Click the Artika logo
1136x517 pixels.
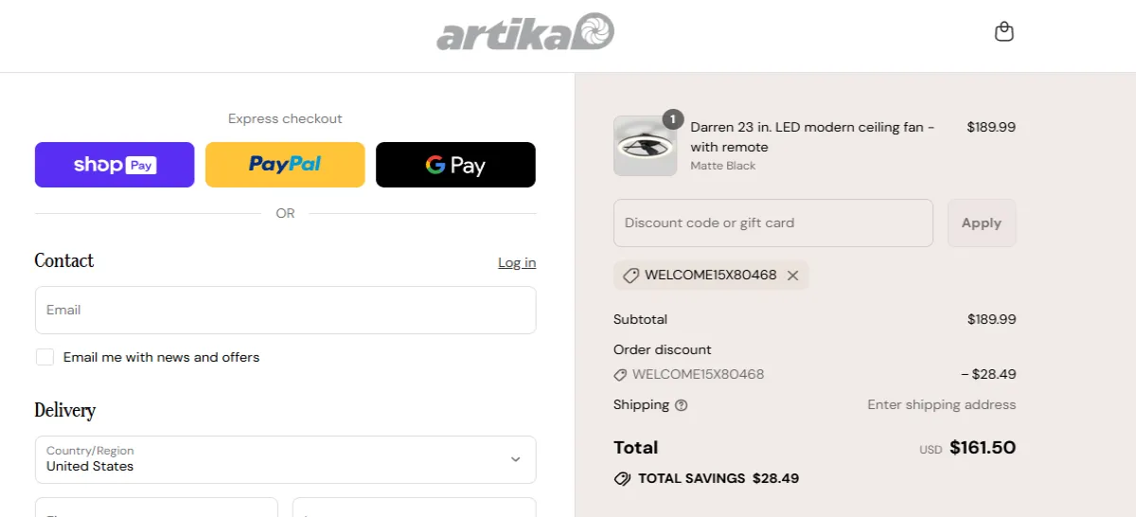(x=525, y=32)
